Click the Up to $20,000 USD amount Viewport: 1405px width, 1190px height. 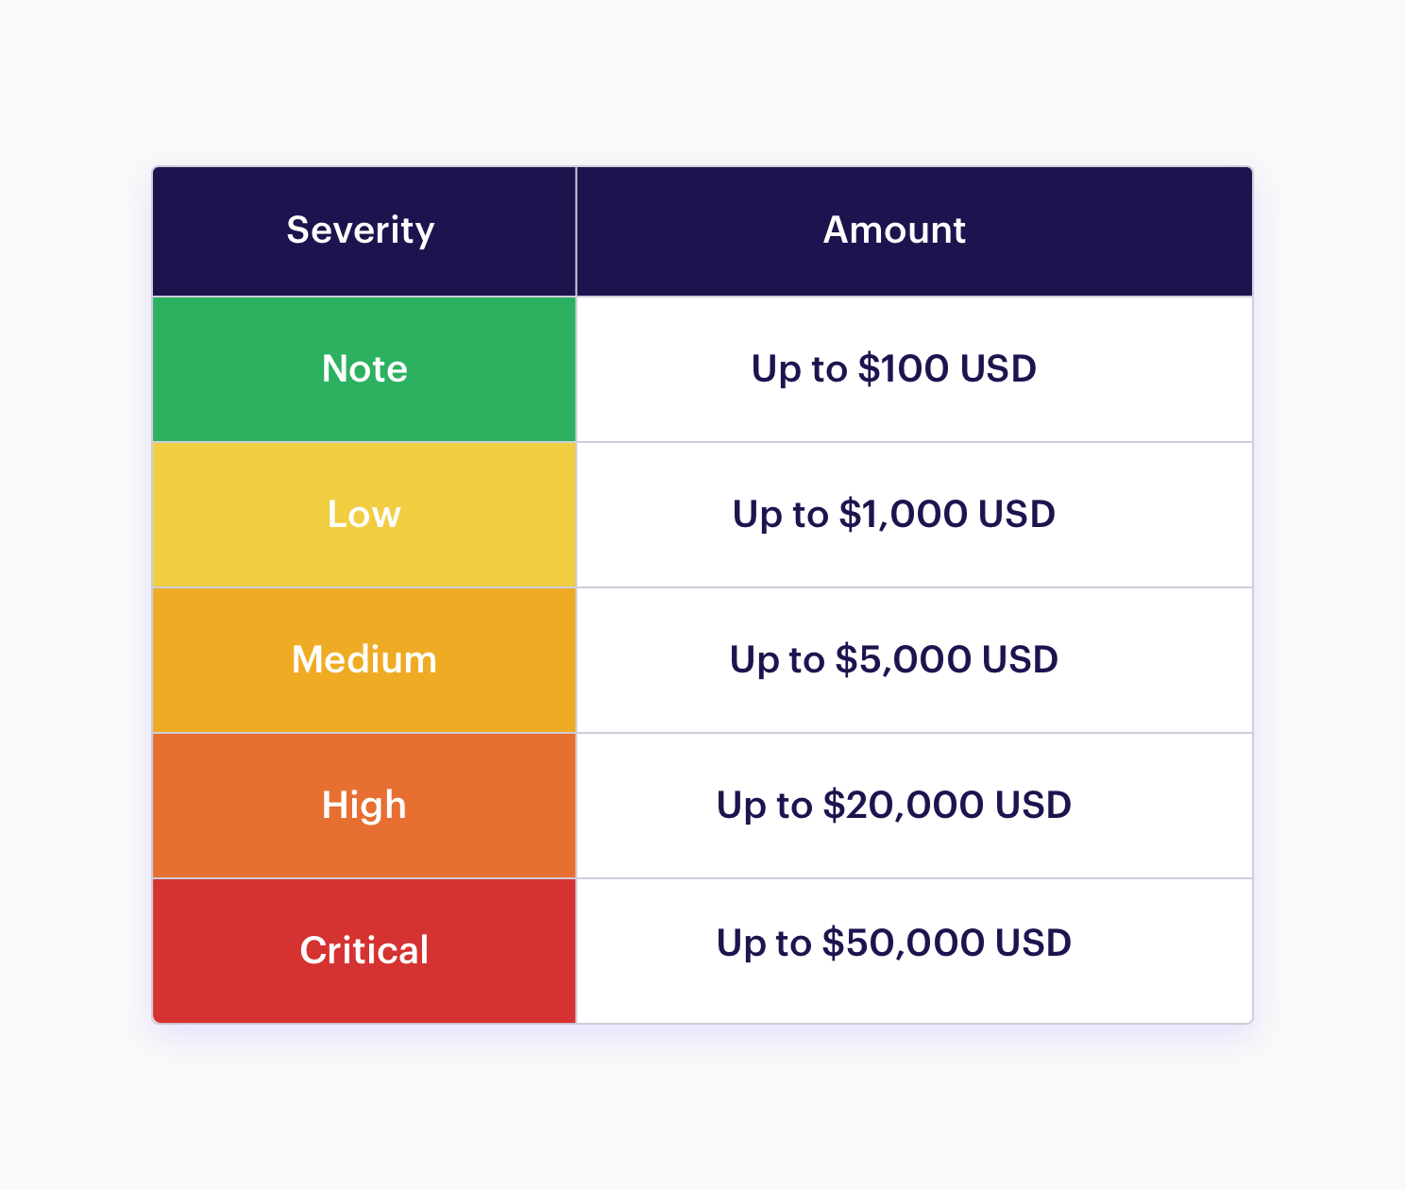(x=893, y=806)
